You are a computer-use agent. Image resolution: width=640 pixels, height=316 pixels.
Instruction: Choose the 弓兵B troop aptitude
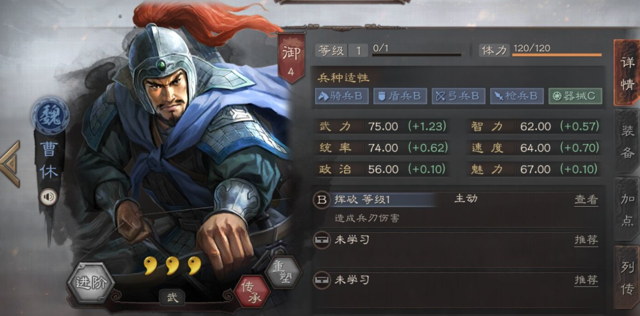click(x=458, y=96)
